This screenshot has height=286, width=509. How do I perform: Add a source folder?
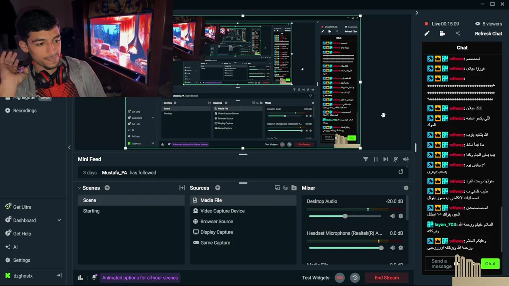pos(294,188)
